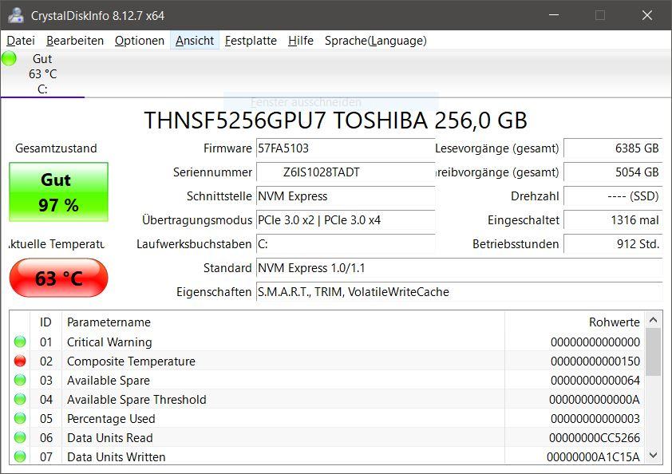Click raw value 0000000A1C15A

point(593,457)
